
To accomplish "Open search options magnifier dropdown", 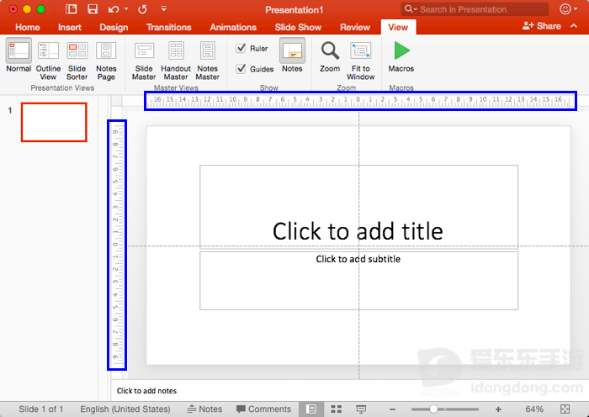I will click(x=411, y=9).
